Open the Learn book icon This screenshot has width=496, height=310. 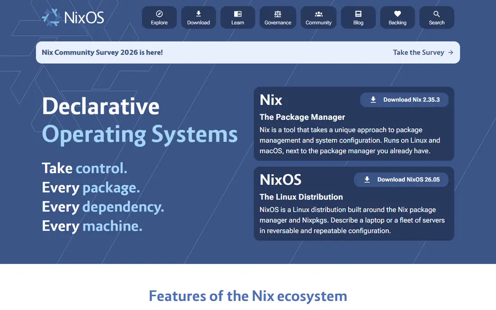pyautogui.click(x=238, y=14)
